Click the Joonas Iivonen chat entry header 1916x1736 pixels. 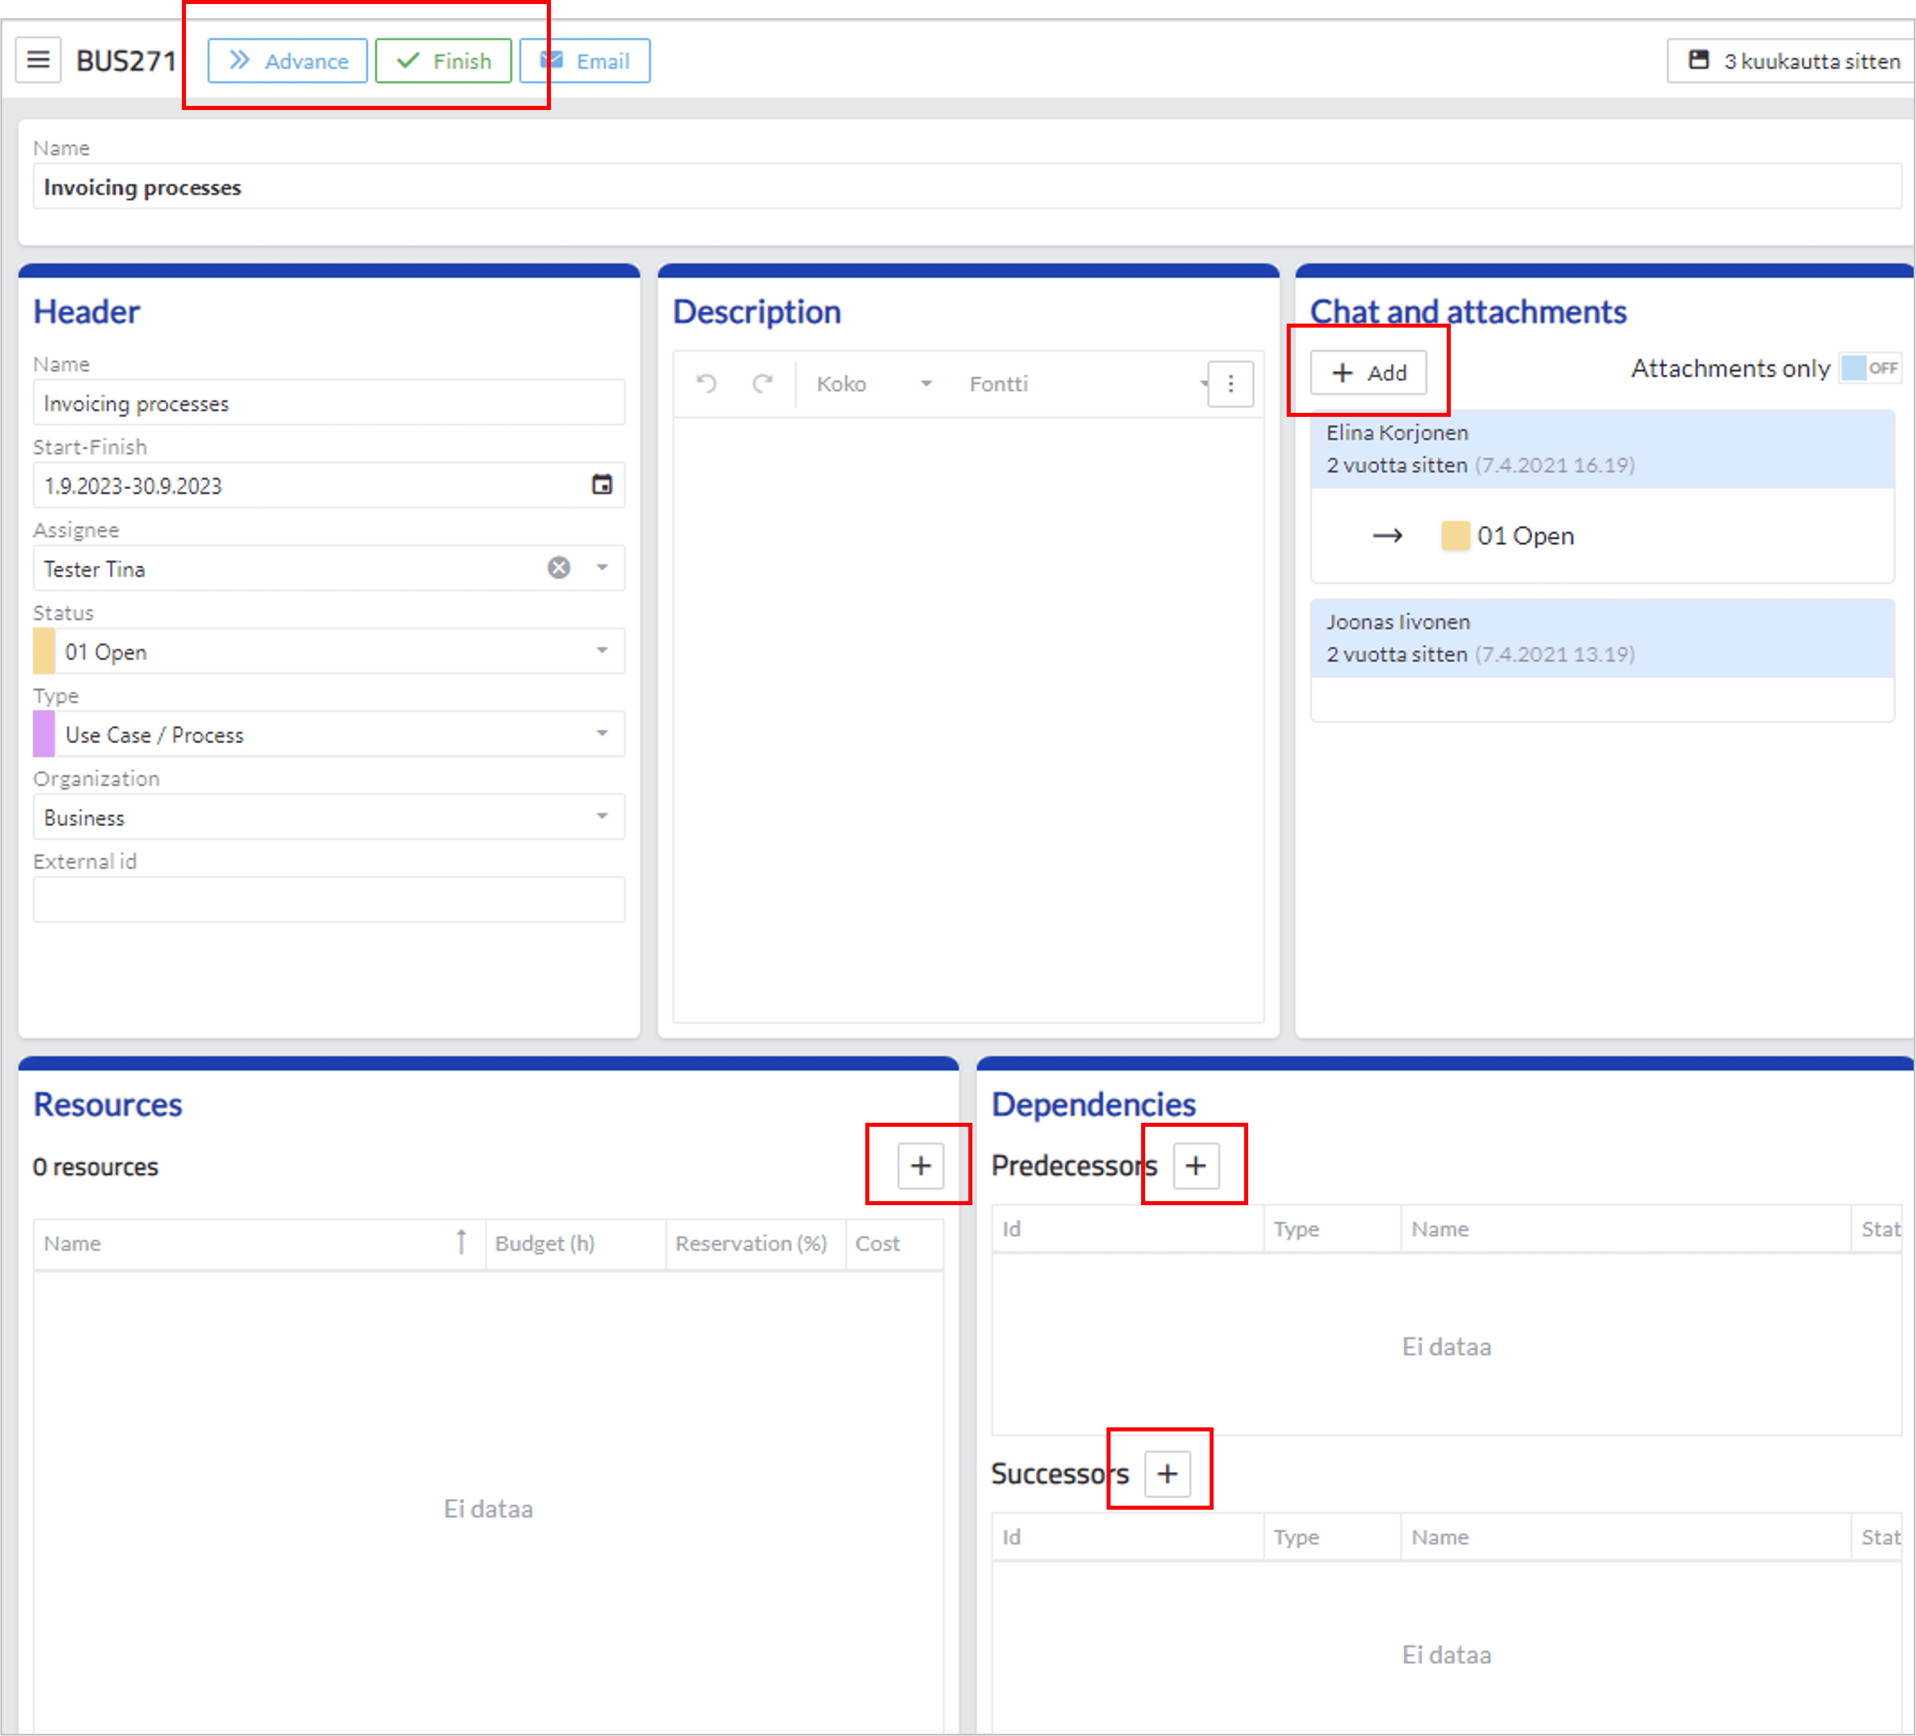click(1602, 638)
